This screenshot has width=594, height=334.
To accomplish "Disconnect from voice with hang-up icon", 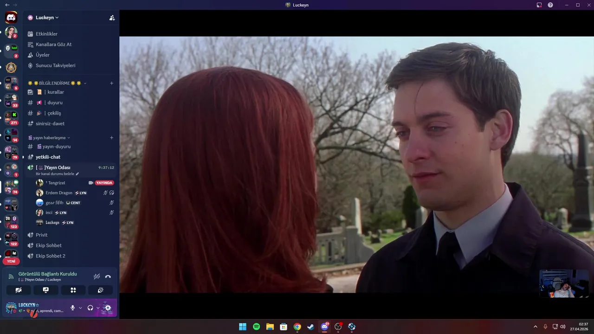I will [x=108, y=276].
